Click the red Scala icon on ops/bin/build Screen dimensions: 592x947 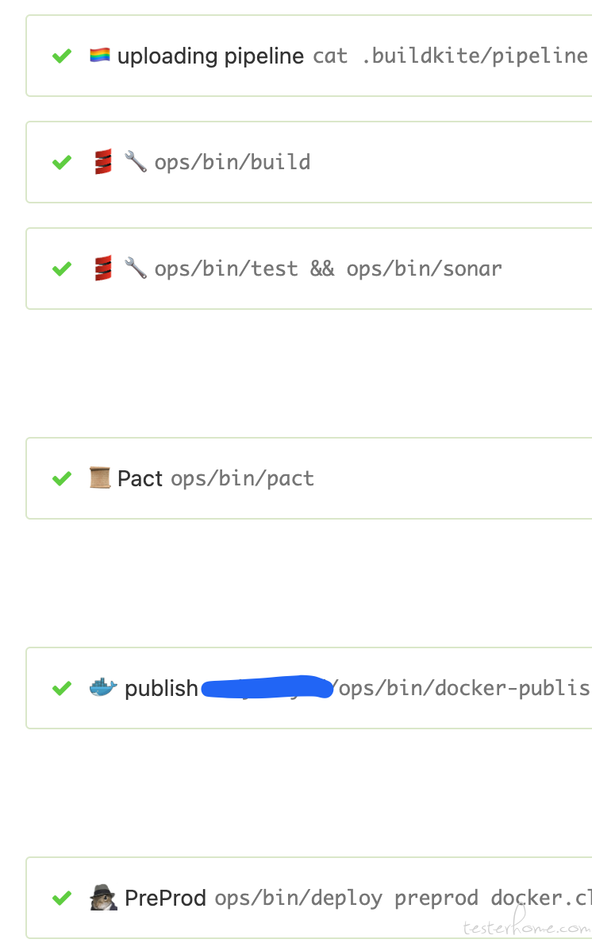(x=103, y=162)
